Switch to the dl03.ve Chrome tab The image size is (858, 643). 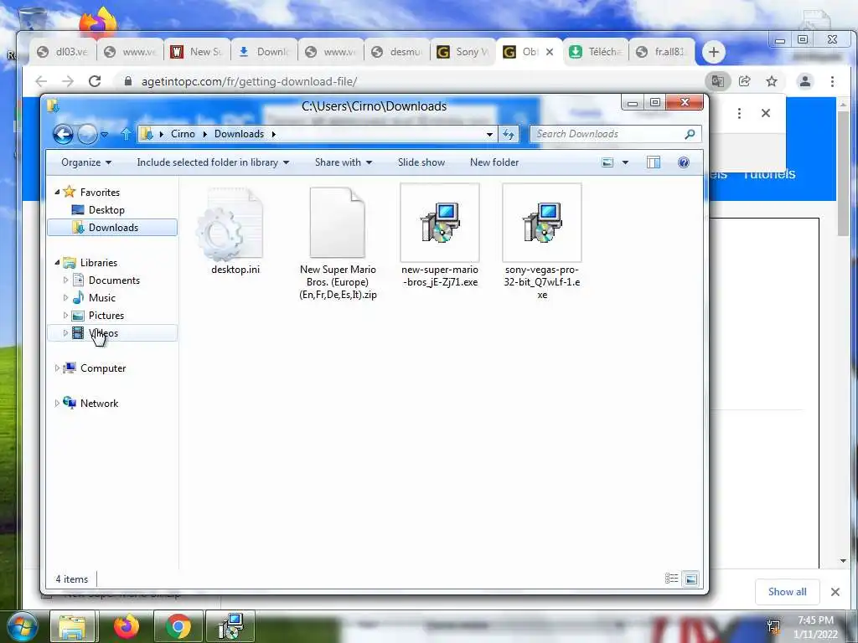pos(63,52)
